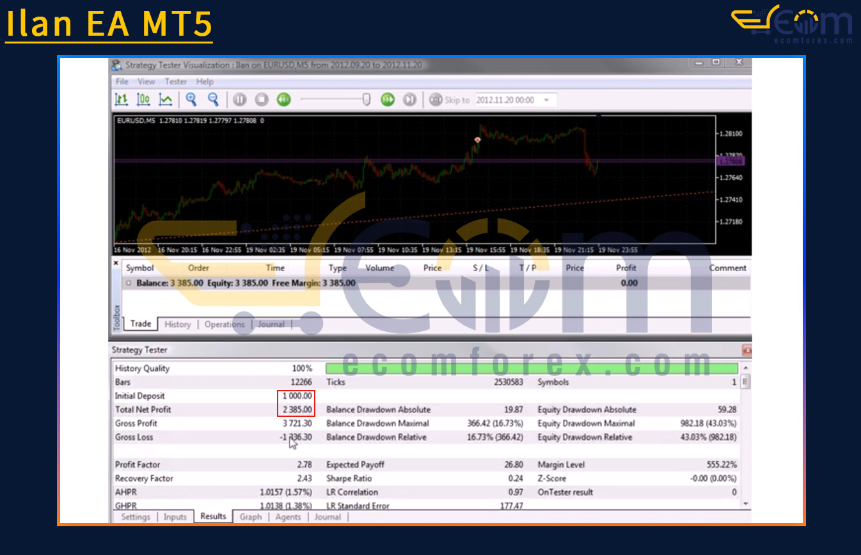Switch to the Operations tab in Toolbox
Image resolution: width=861 pixels, height=555 pixels.
pyautogui.click(x=225, y=324)
